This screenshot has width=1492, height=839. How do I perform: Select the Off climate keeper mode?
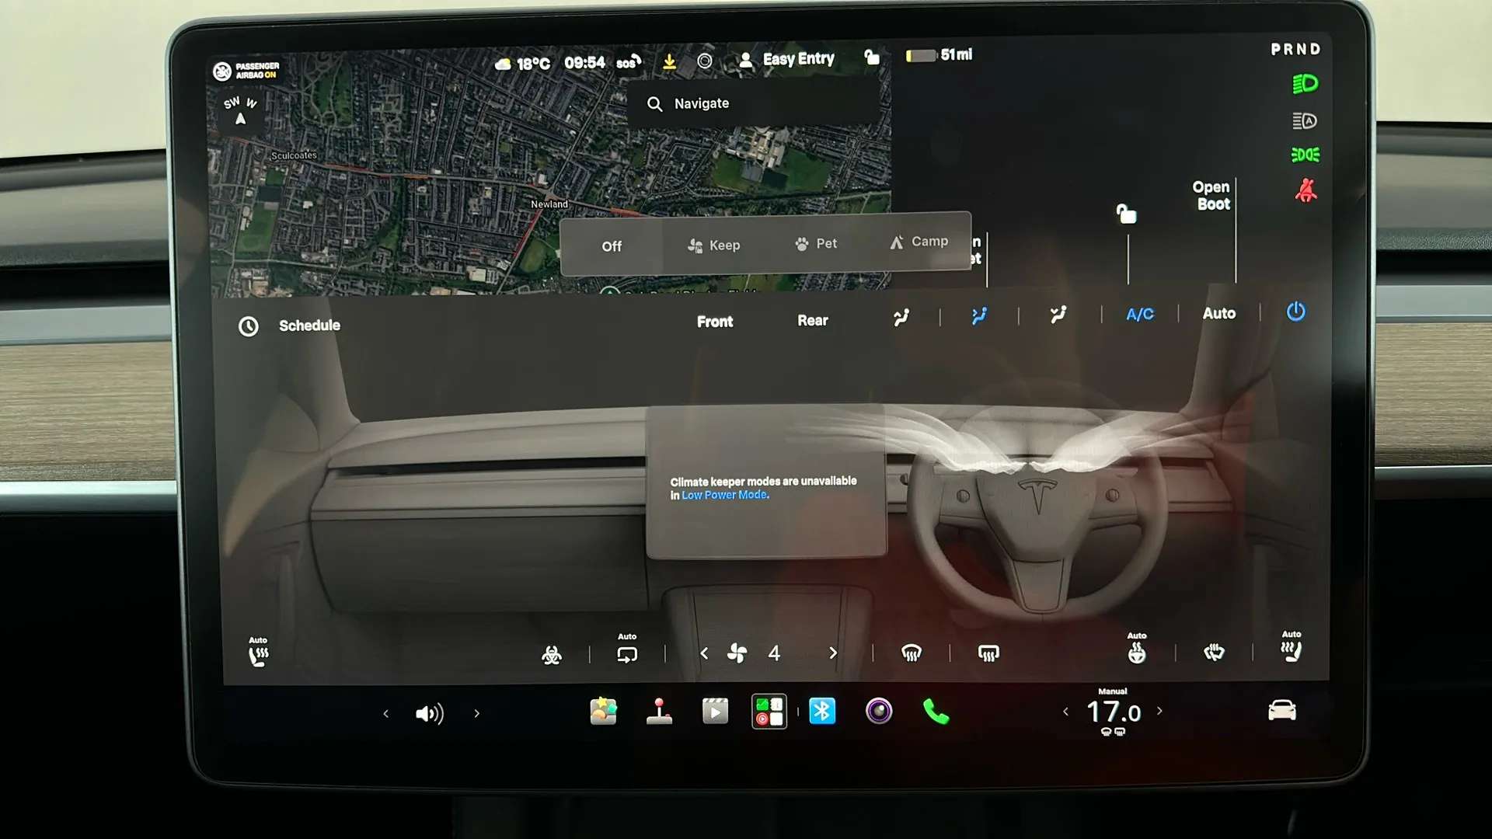(x=612, y=246)
